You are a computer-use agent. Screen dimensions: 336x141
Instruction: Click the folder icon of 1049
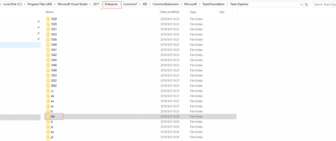[48, 70]
